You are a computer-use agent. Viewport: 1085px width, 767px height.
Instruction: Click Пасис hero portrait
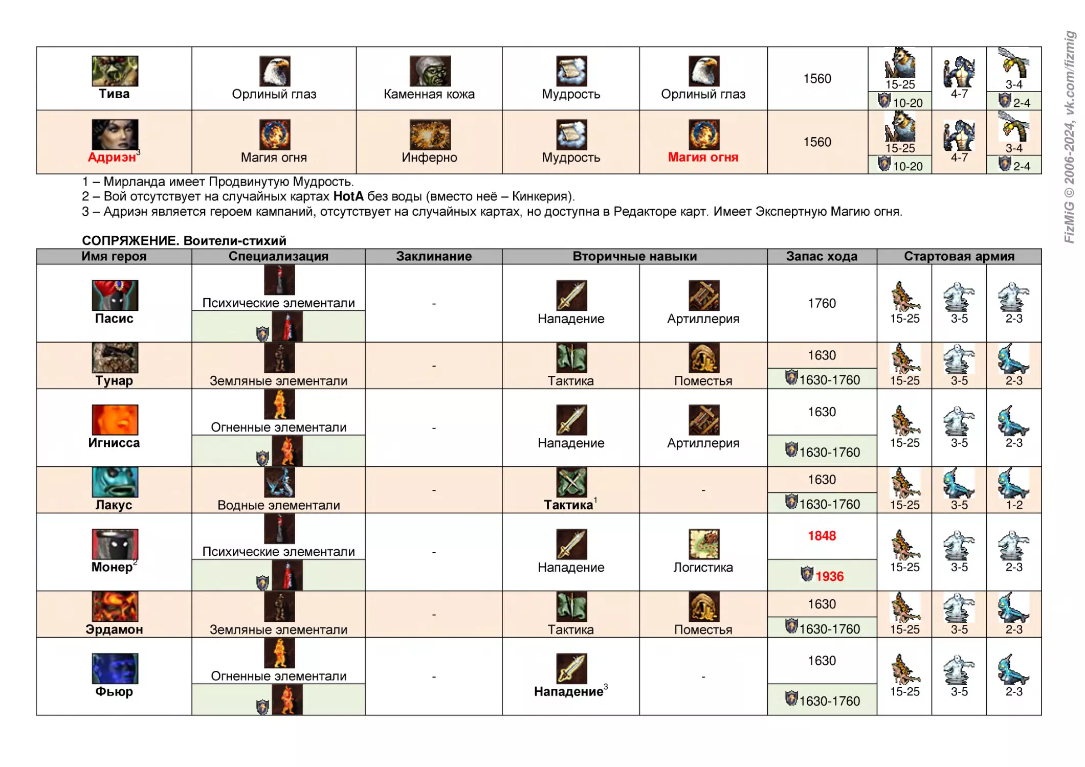tap(115, 296)
